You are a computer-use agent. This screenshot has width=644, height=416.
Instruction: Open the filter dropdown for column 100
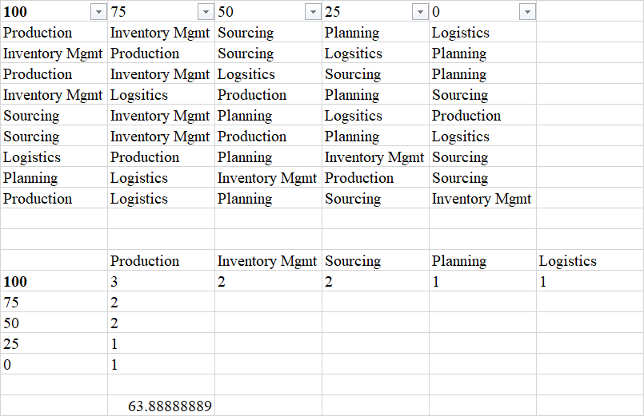click(x=98, y=12)
